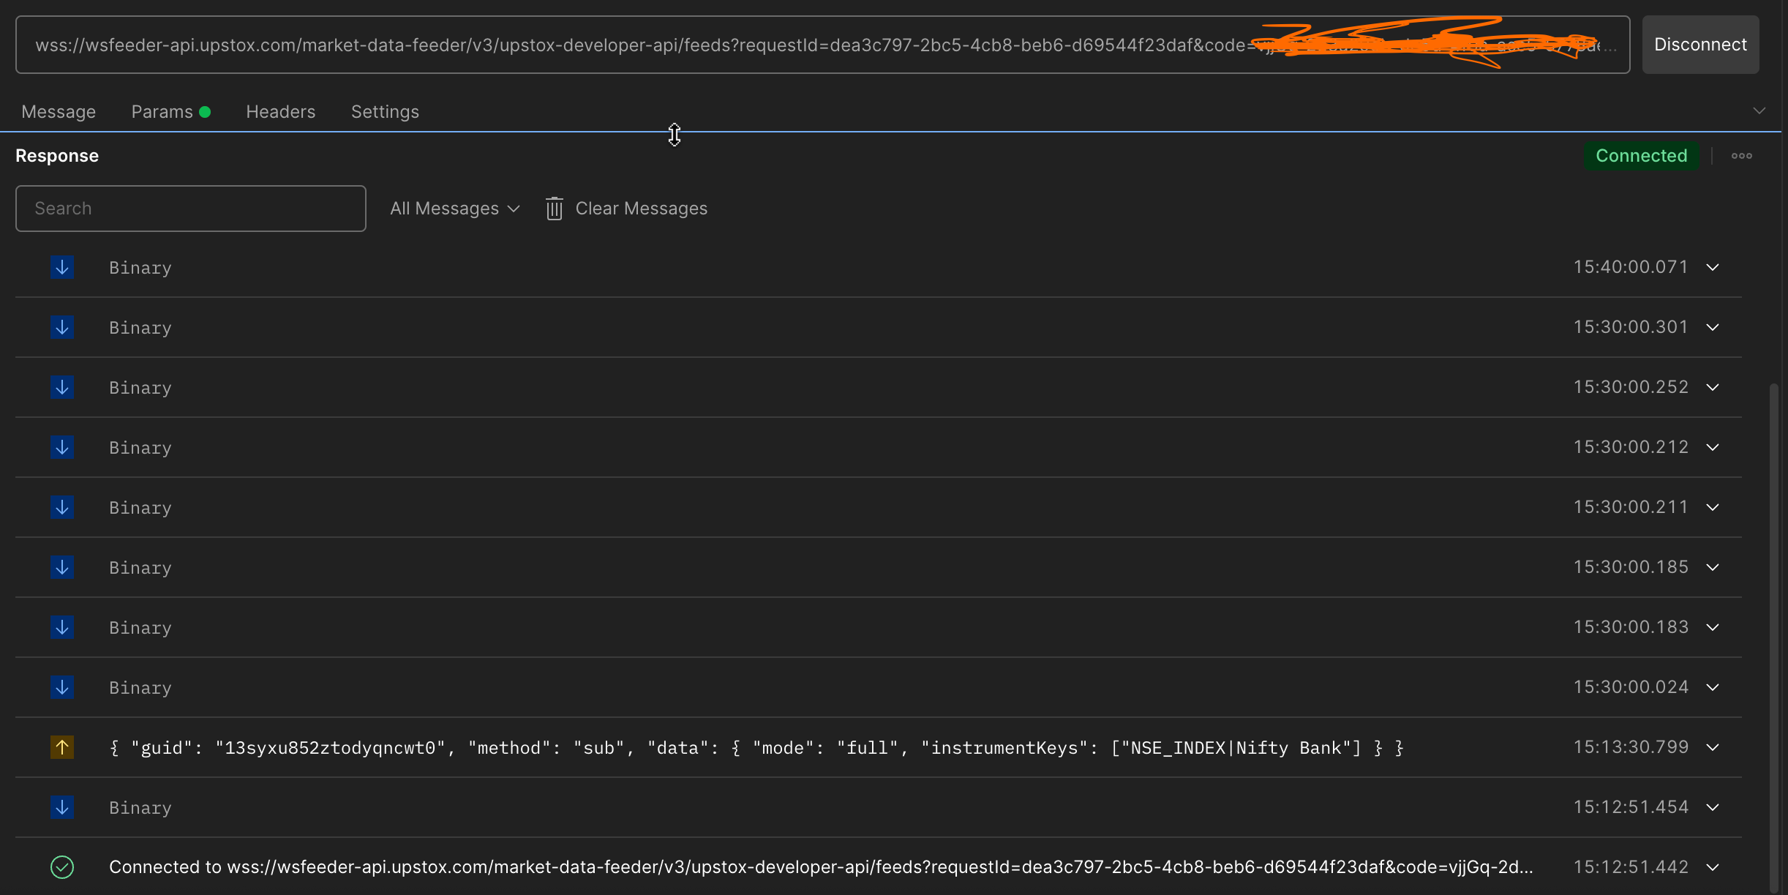Click the outgoing arrow icon of sub message
Image resolution: width=1788 pixels, height=895 pixels.
pos(62,747)
